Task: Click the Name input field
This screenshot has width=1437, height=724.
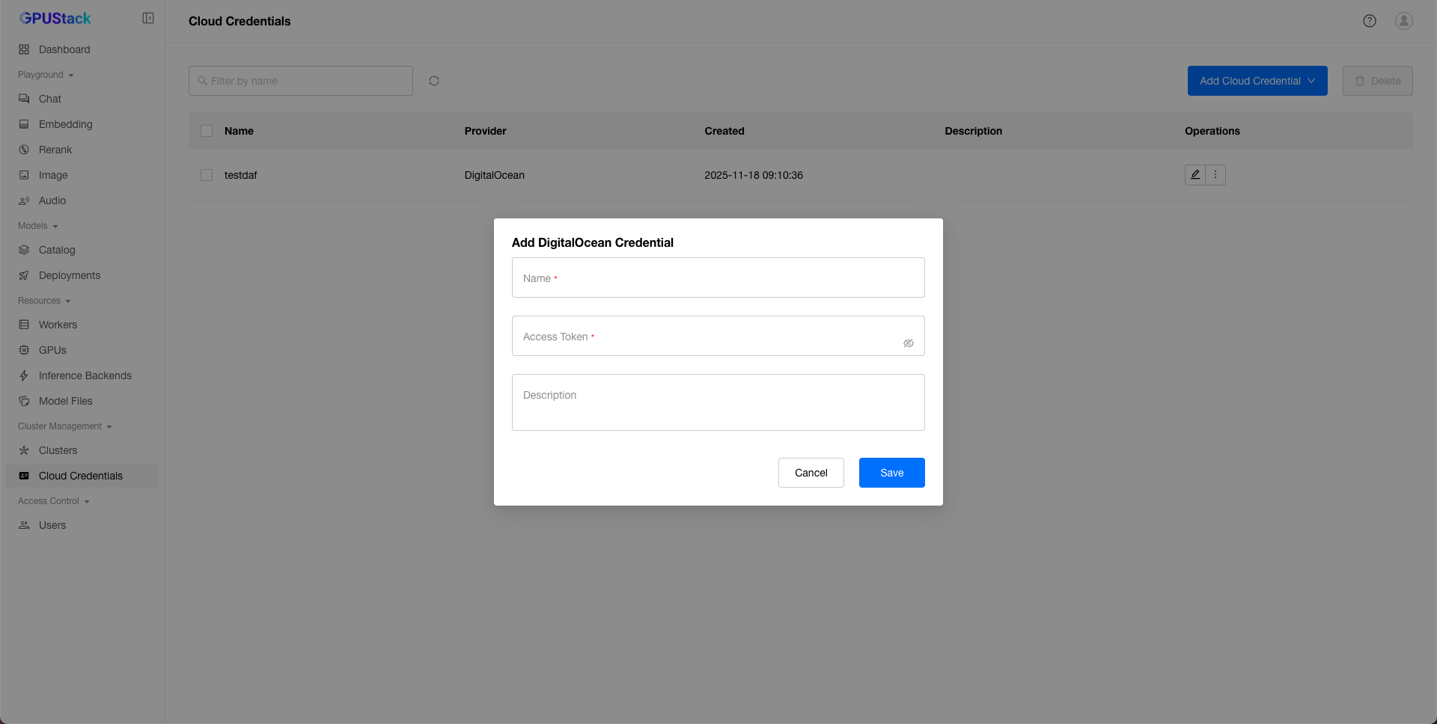Action: [718, 278]
